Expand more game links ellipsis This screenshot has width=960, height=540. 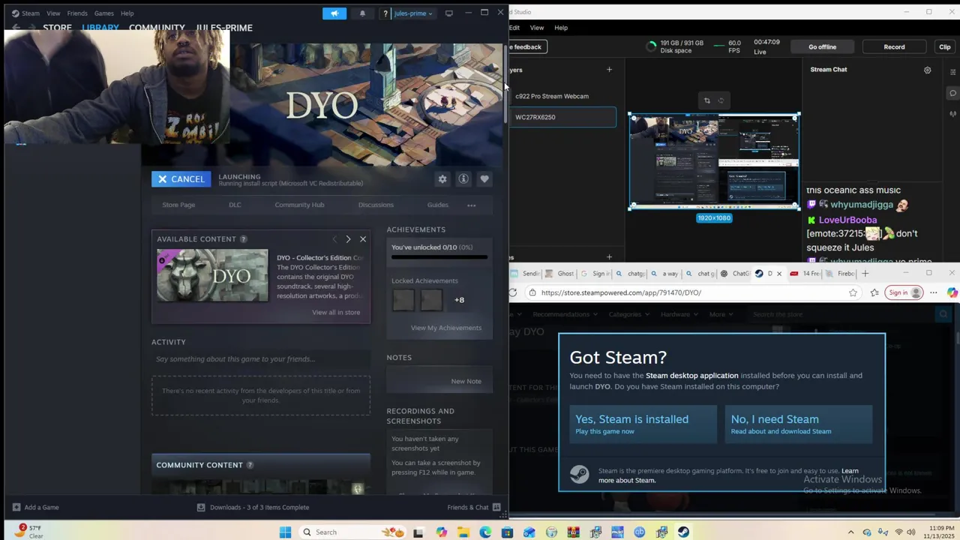pyautogui.click(x=472, y=205)
